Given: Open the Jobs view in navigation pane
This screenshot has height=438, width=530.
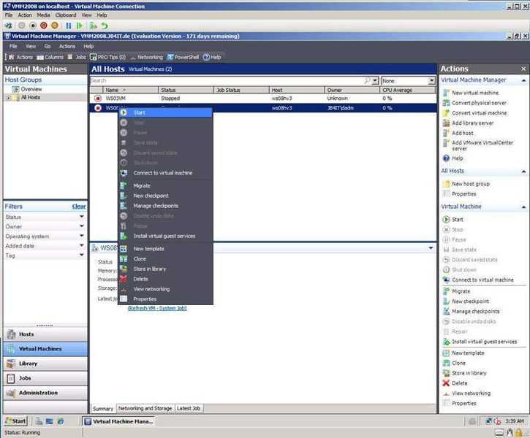Looking at the screenshot, I should click(45, 378).
